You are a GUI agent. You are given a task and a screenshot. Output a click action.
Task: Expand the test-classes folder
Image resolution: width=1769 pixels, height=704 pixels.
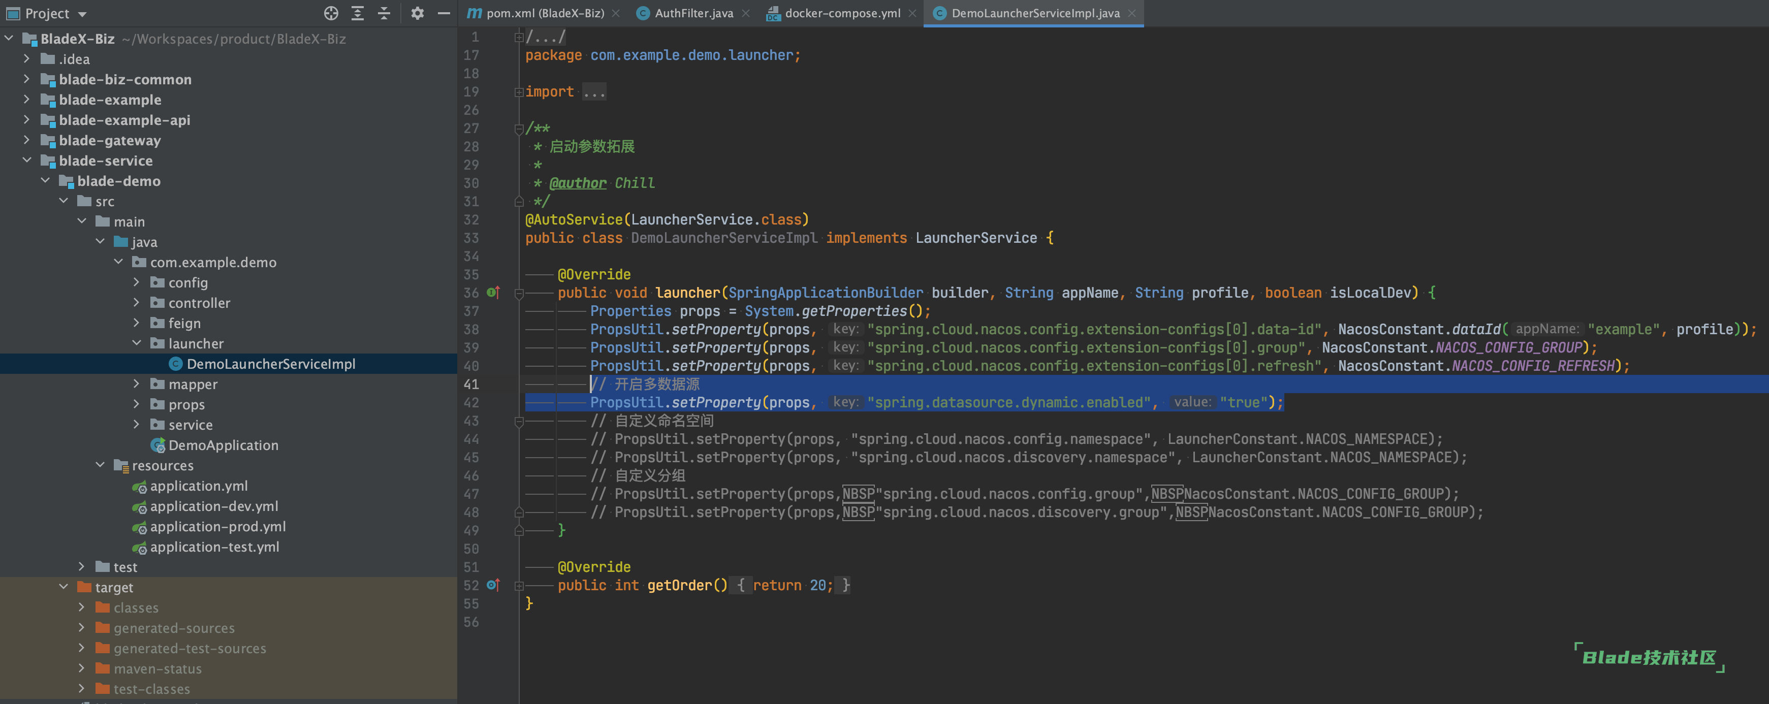click(82, 688)
